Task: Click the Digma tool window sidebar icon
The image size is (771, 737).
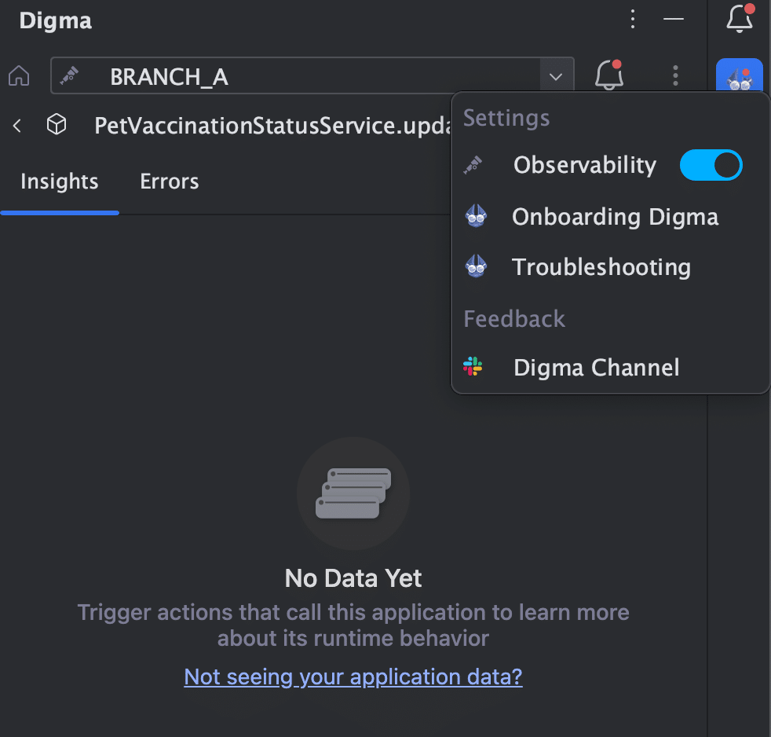Action: [x=739, y=75]
